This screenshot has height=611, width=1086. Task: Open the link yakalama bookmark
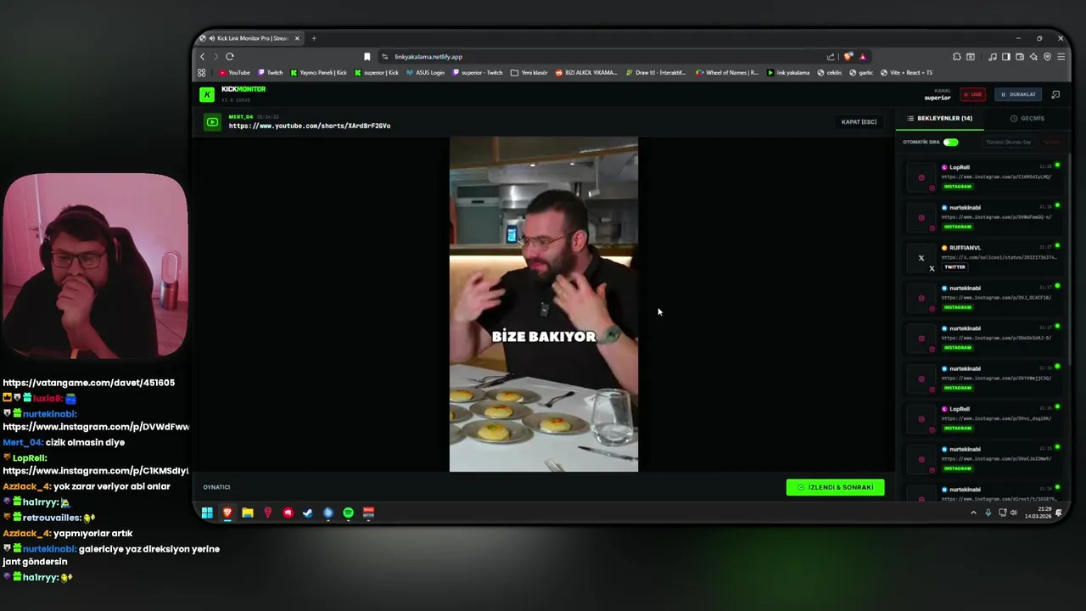788,73
